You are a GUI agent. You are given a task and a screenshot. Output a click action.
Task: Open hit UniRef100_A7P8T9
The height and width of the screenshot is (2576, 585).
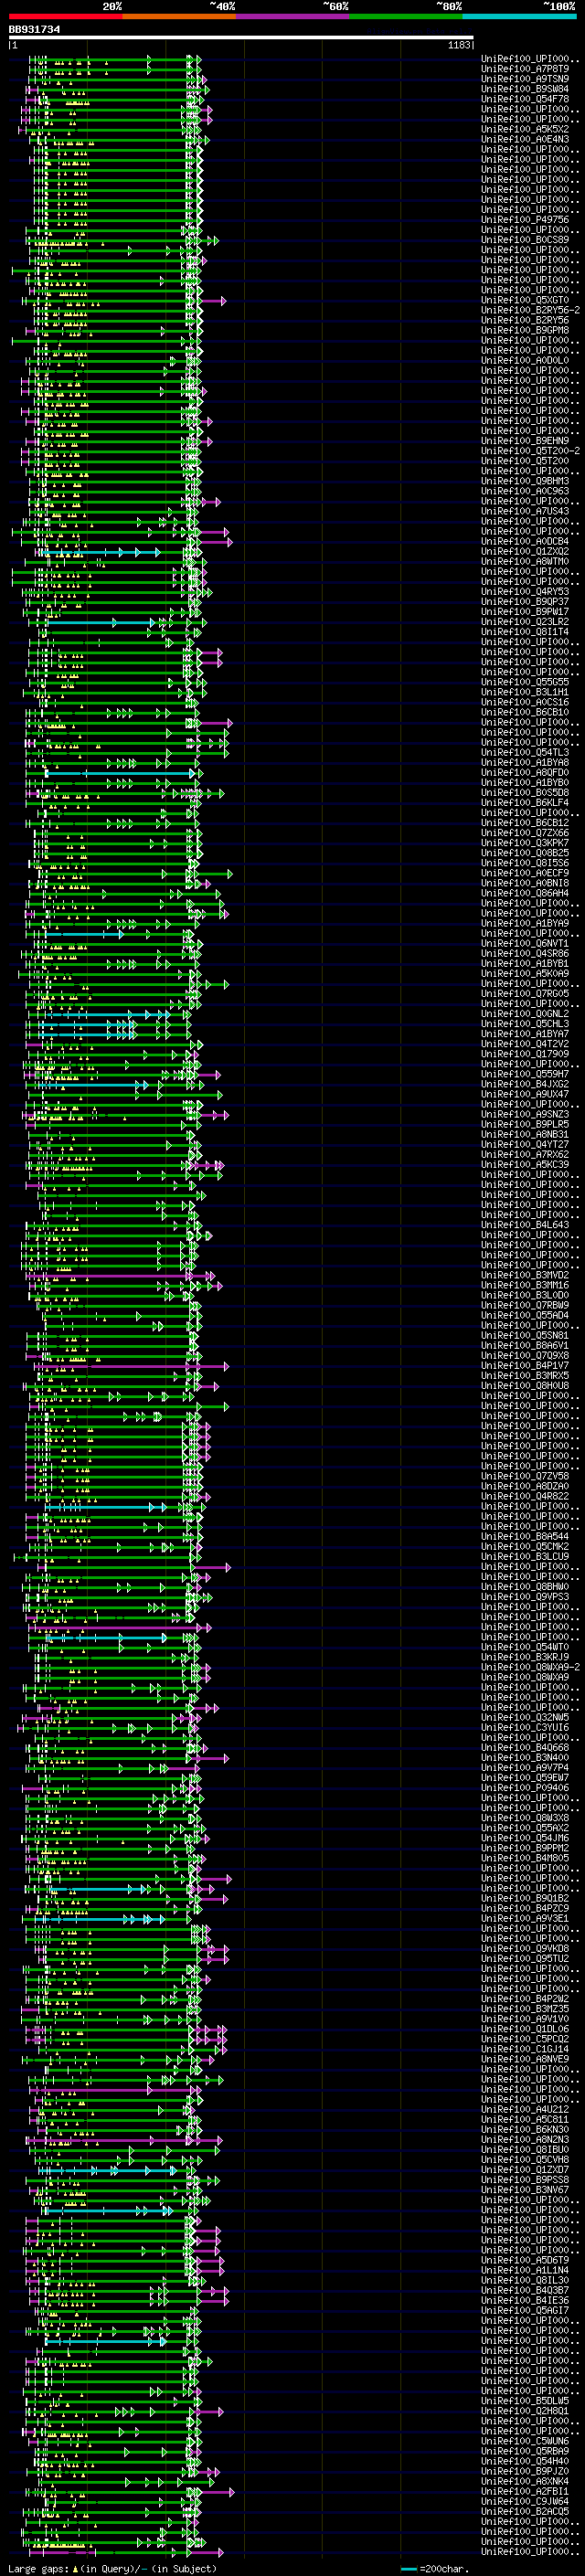tap(525, 69)
